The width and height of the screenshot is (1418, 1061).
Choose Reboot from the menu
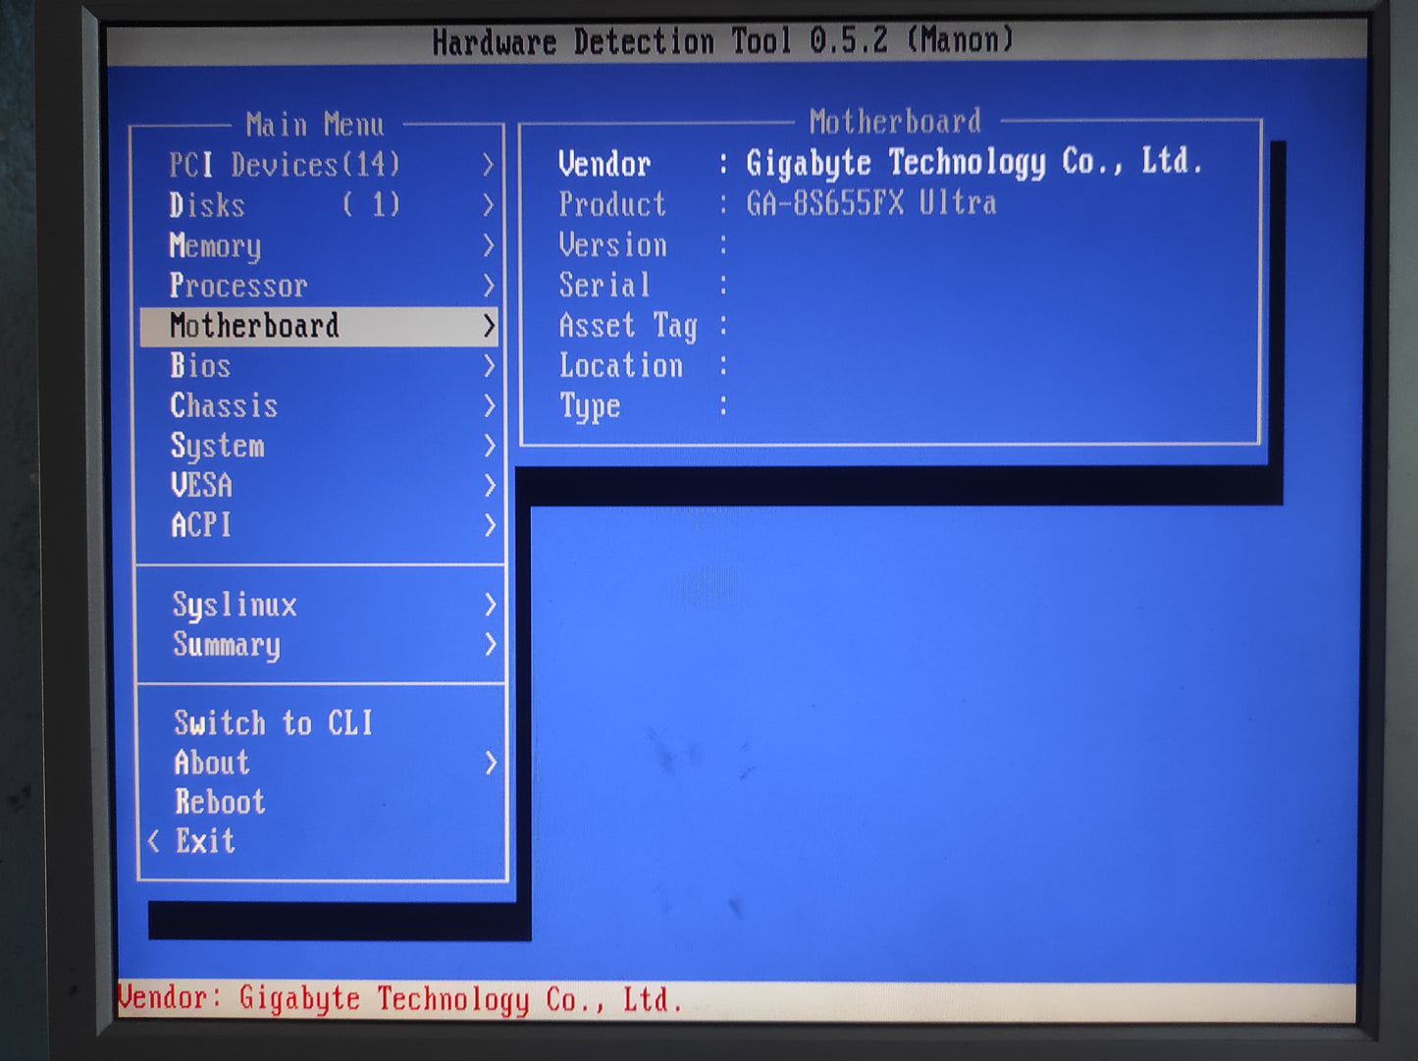point(221,803)
